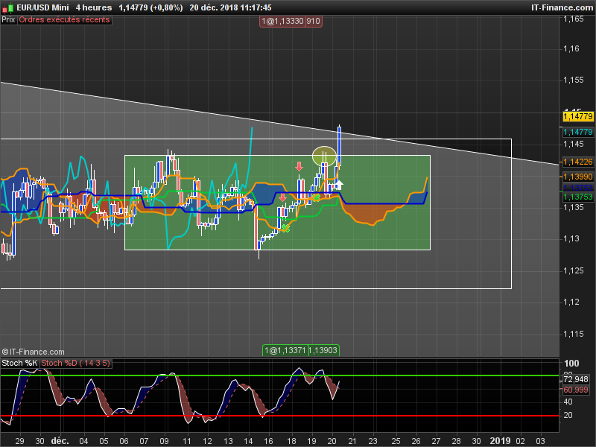Viewport: 596px width, 447px height.
Task: Select the lower red down-arrow sell marker
Action: (282, 198)
